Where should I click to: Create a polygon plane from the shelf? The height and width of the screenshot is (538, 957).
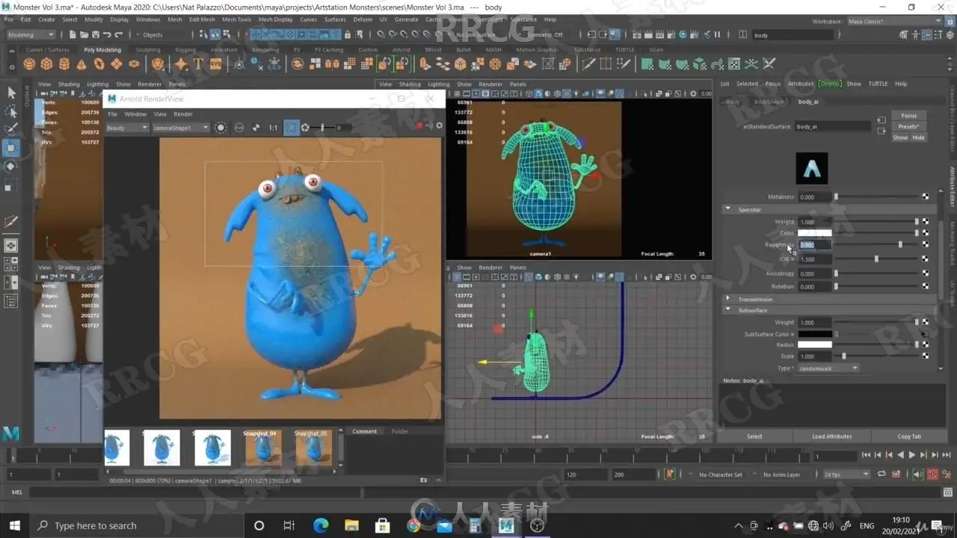coord(117,64)
